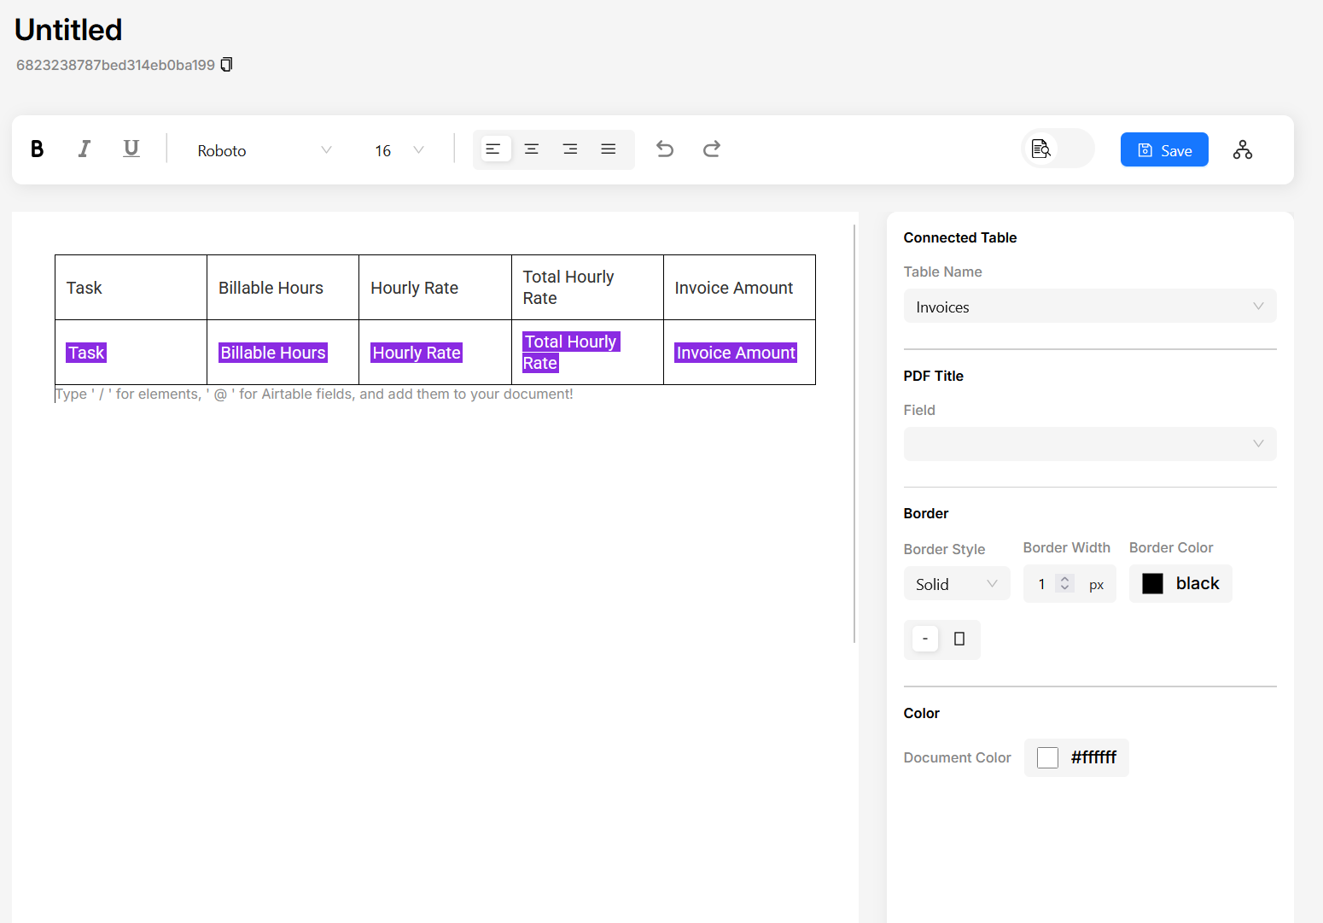The width and height of the screenshot is (1323, 923).
Task: Pick the black border color swatch
Action: (x=1153, y=584)
